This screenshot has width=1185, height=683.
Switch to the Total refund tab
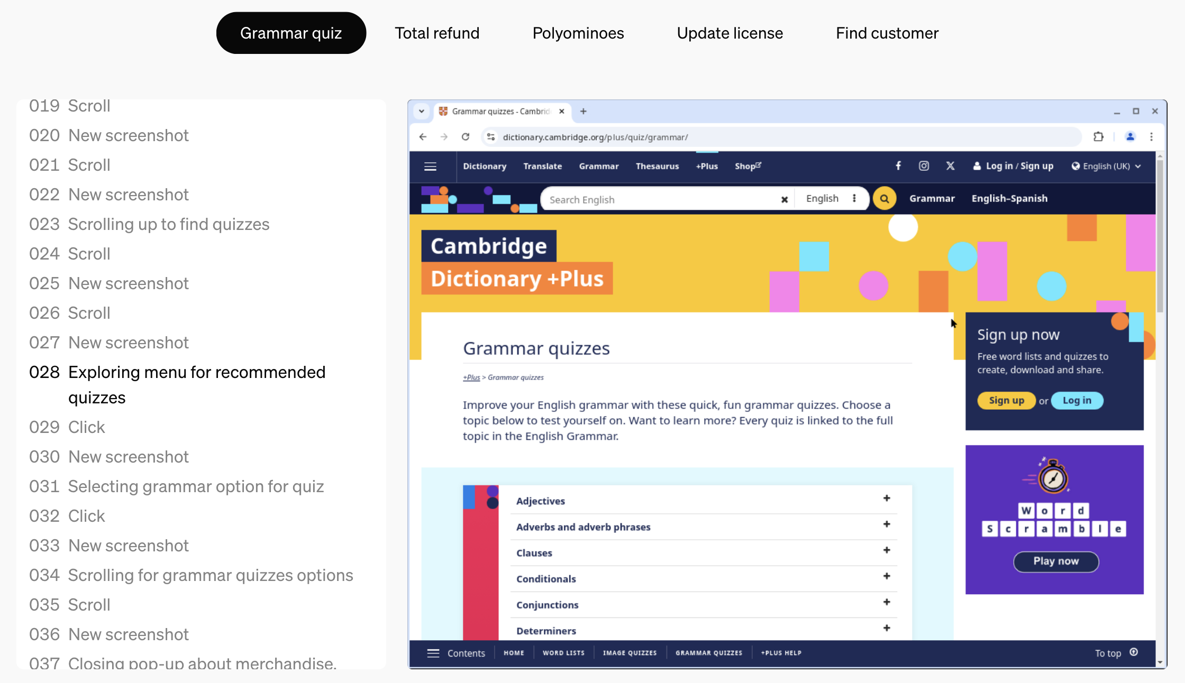pos(437,33)
